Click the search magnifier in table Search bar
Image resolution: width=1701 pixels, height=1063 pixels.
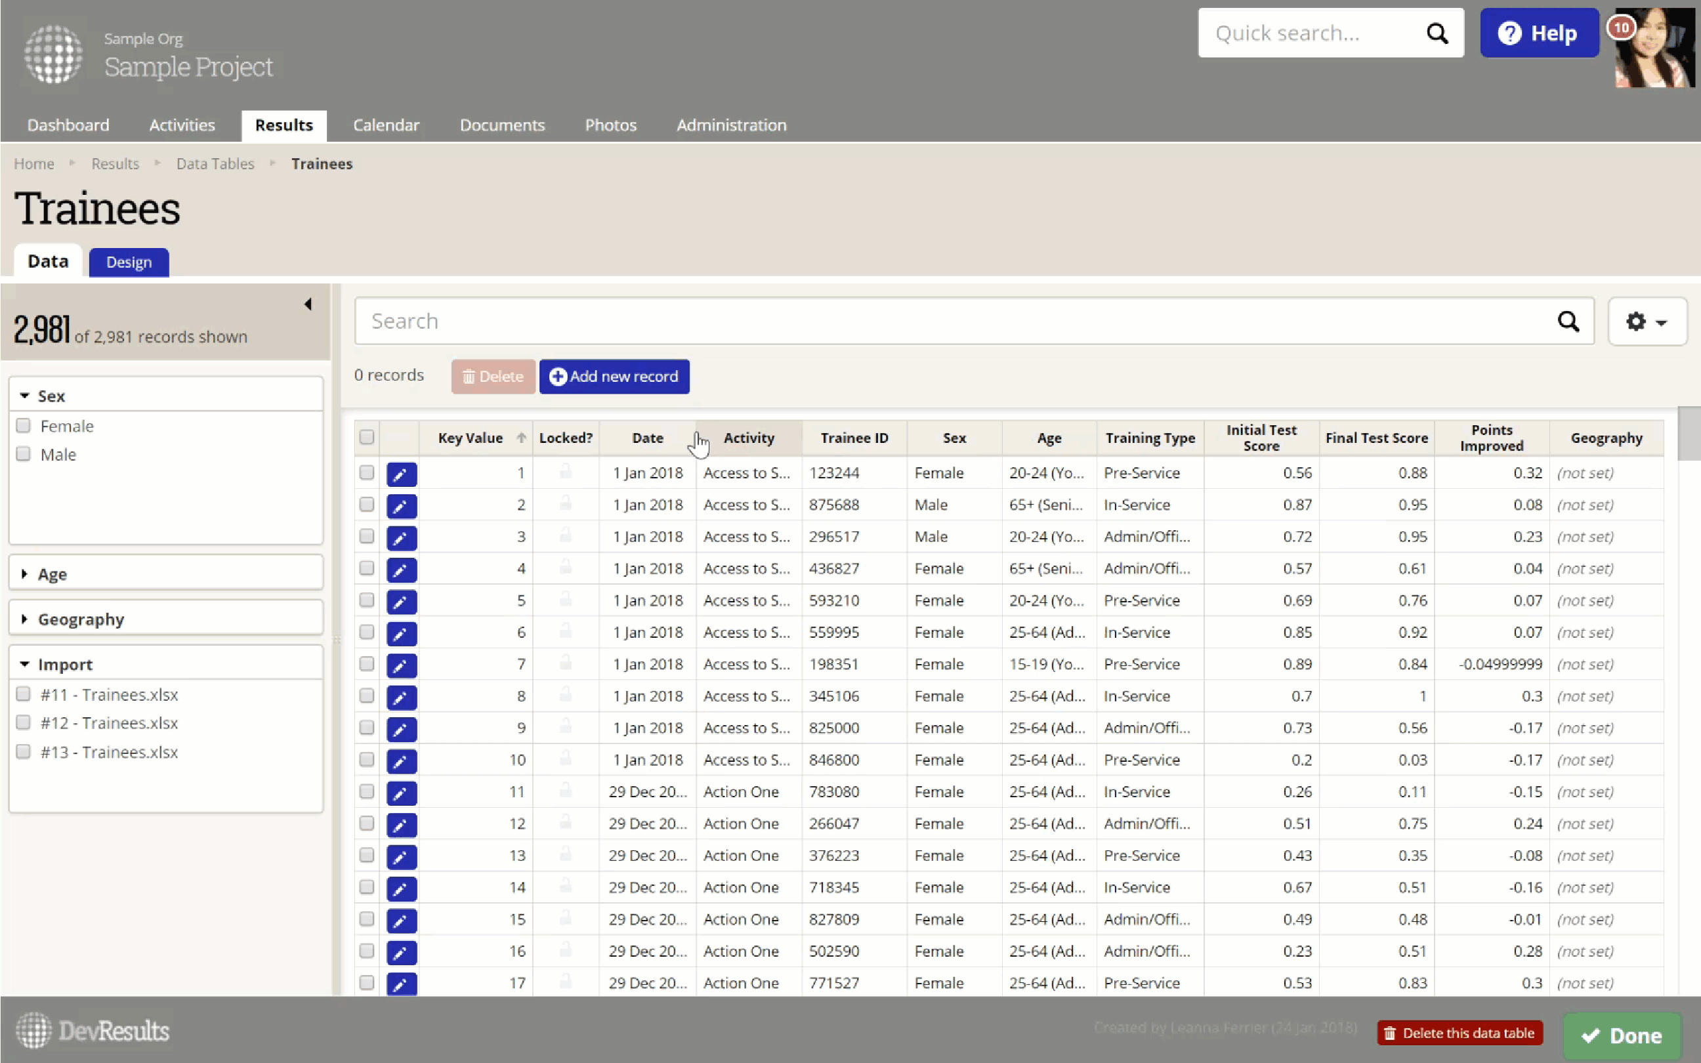pos(1567,322)
